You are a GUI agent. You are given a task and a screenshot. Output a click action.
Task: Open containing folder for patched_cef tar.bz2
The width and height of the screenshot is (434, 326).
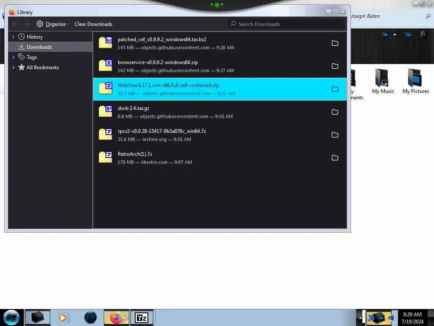click(335, 43)
